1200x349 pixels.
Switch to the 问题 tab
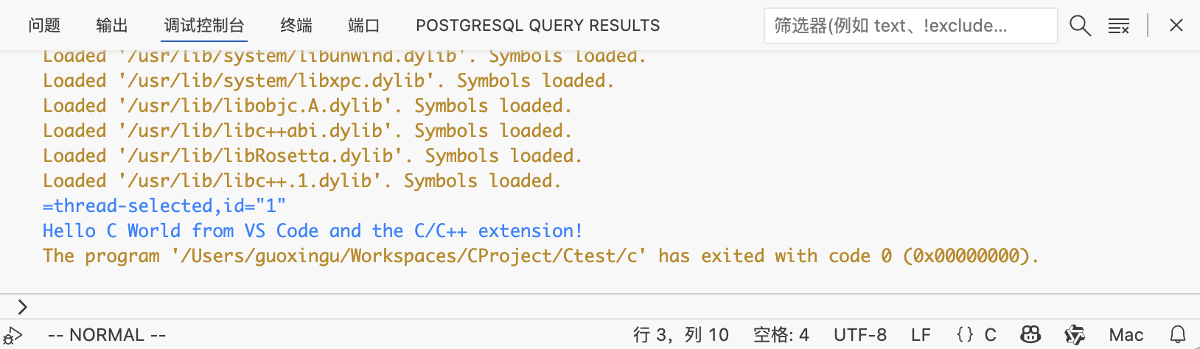(x=44, y=26)
